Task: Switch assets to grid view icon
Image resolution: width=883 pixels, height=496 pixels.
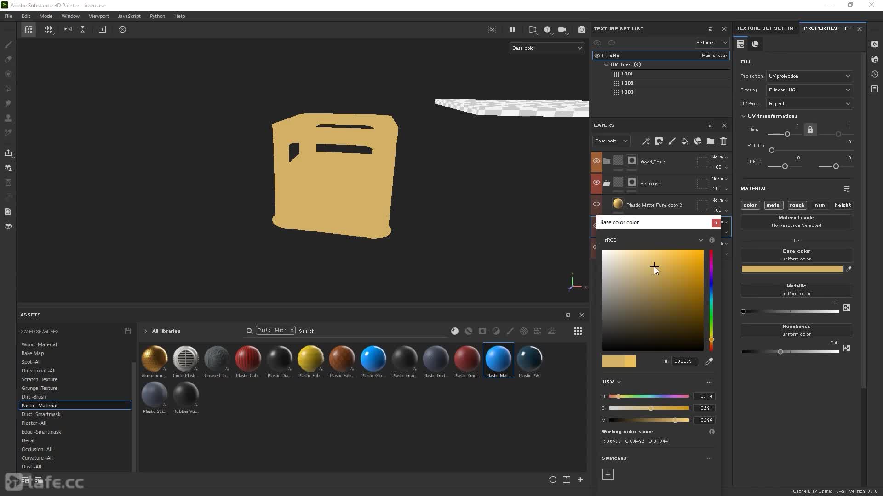Action: (x=578, y=331)
